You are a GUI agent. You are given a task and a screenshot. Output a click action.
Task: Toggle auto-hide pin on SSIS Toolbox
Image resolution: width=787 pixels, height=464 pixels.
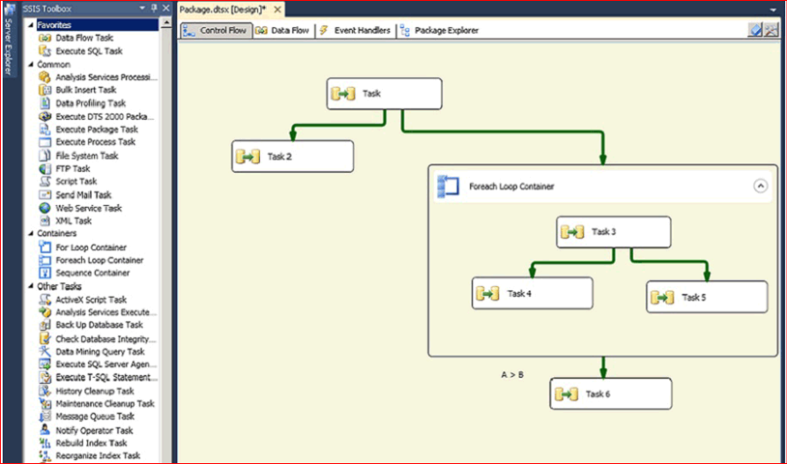154,9
